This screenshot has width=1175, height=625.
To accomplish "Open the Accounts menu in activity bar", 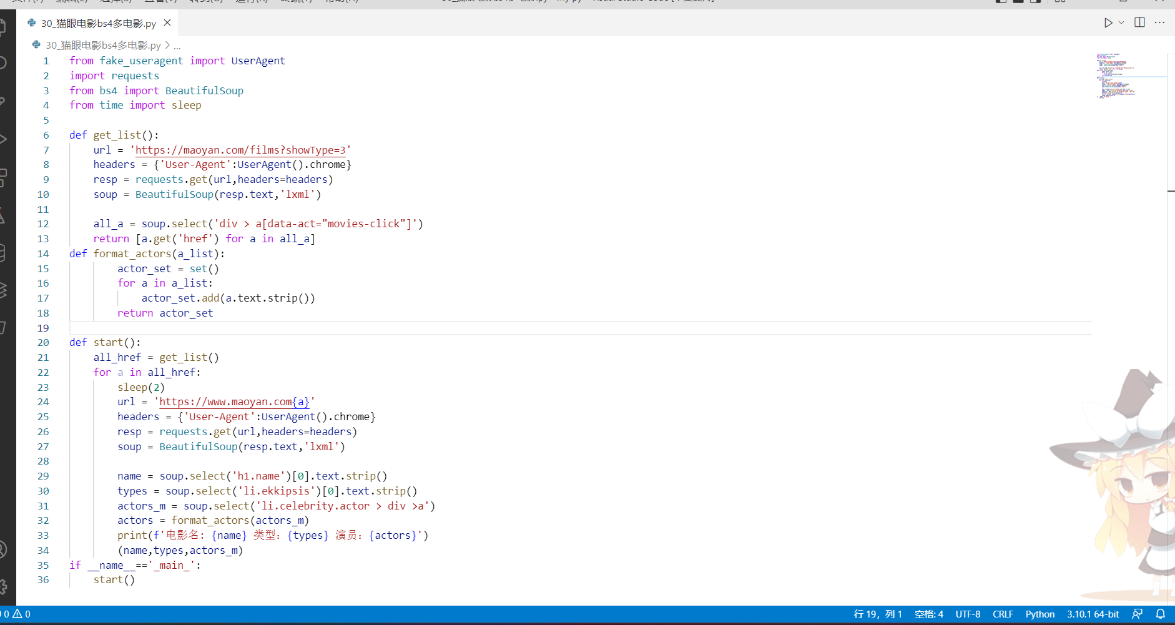I will (x=3, y=549).
